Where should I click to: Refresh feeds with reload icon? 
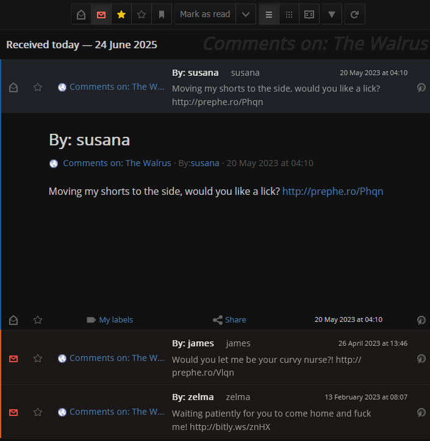pyautogui.click(x=355, y=14)
